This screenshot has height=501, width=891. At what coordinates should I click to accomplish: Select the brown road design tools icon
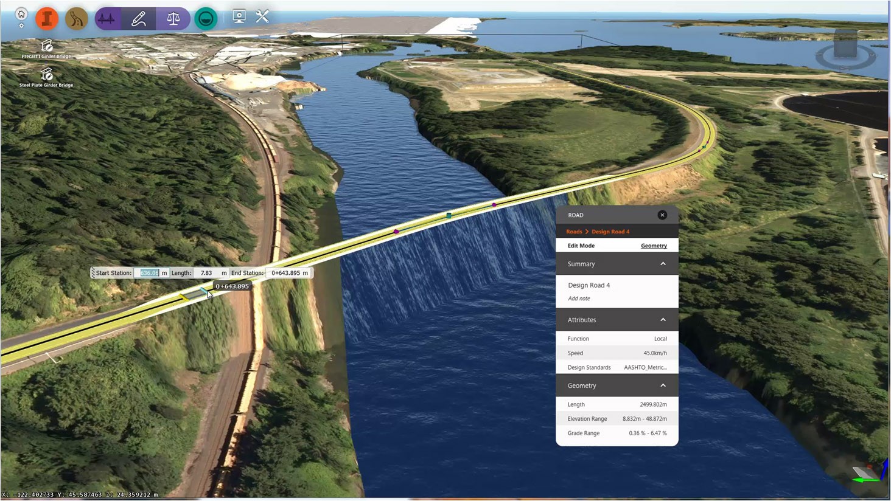[77, 19]
